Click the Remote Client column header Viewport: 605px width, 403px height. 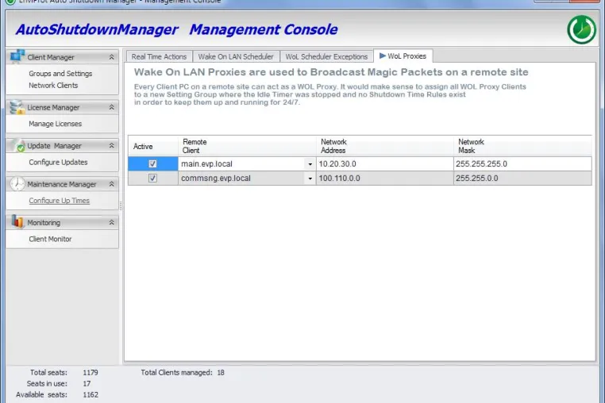[x=247, y=146]
